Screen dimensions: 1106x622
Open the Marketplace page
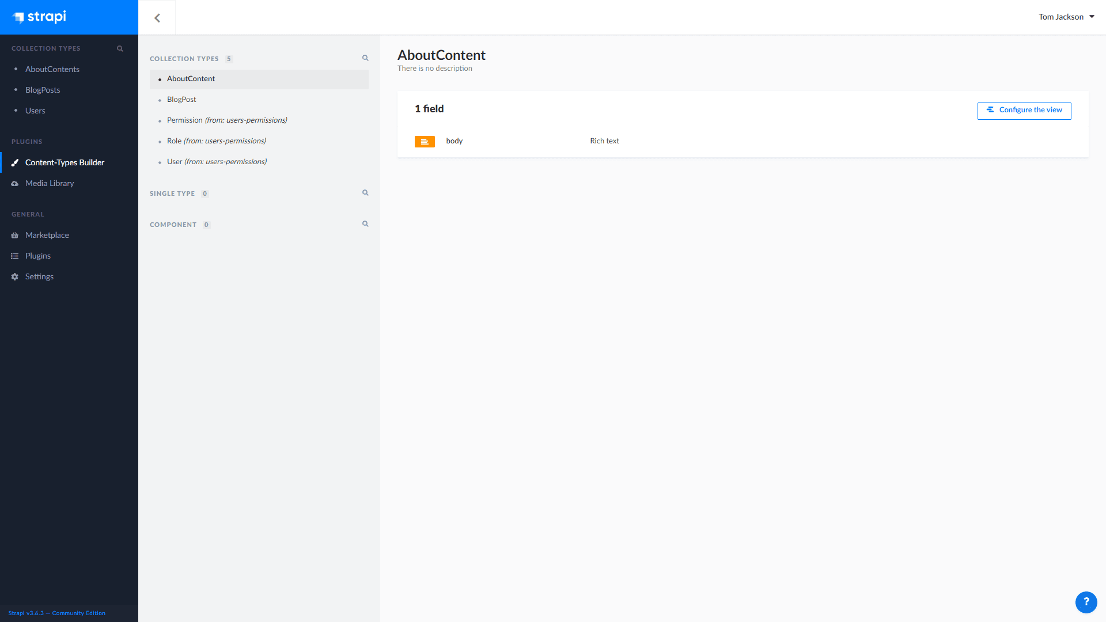47,235
